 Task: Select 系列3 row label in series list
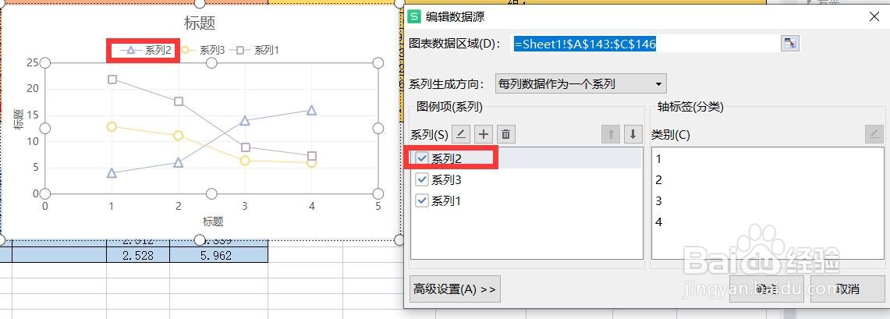pos(446,180)
